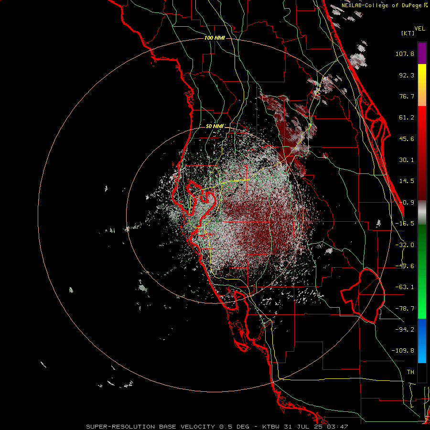430x430 pixels.
Task: Pick the red segment of velocity colorbar
Action: (422, 153)
